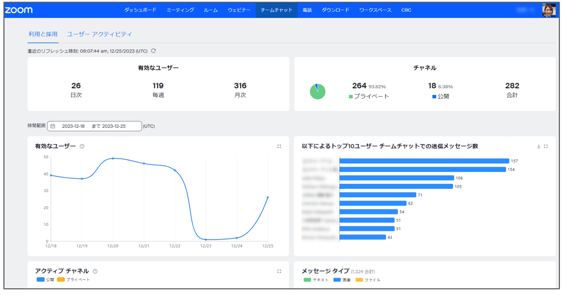
Task: Open the 電話 menu item
Action: click(307, 10)
